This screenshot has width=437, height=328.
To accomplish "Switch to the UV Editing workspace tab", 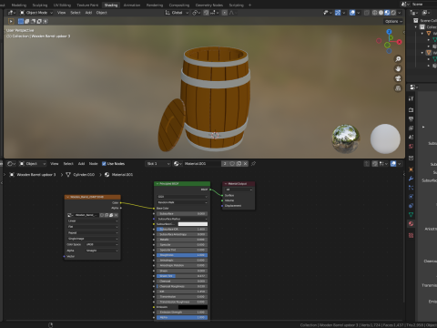I will (x=62, y=5).
